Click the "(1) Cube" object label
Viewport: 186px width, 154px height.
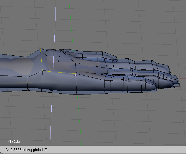(x=14, y=142)
